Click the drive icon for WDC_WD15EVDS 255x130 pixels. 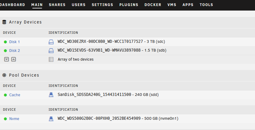point(51,51)
